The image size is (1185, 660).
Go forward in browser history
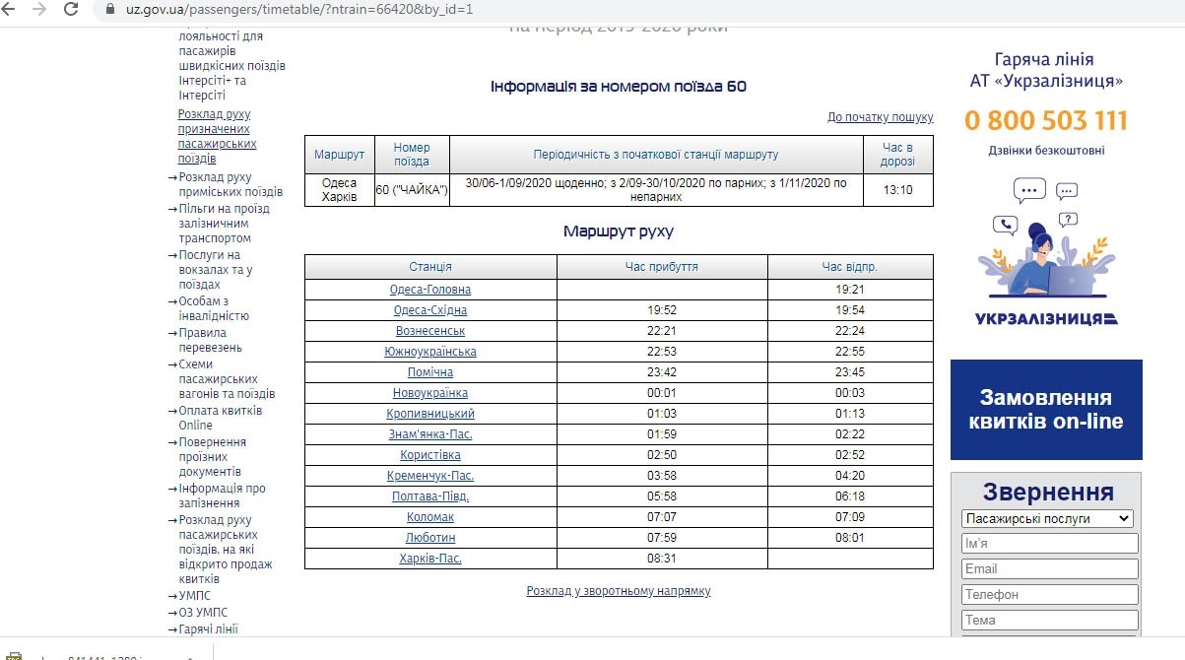(x=40, y=9)
